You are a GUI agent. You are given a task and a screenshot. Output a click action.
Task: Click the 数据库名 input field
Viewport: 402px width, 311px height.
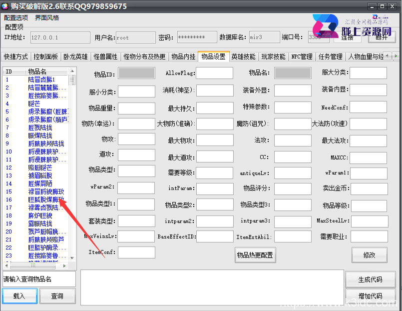coord(264,37)
